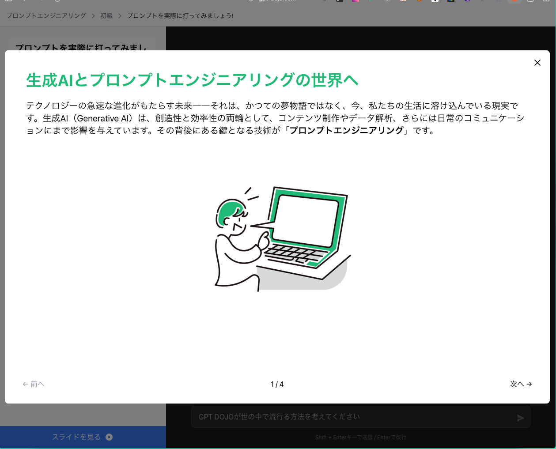556x449 pixels.
Task: Click the chevron separator after 初級
Action: click(120, 16)
